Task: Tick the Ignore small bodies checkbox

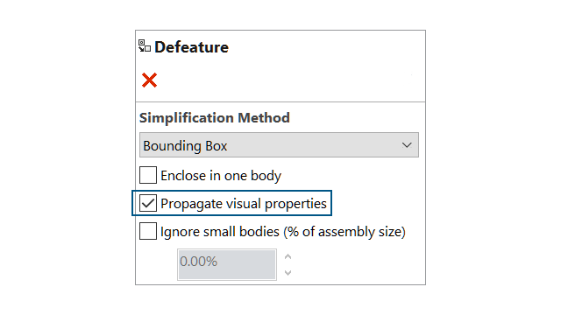Action: [148, 231]
